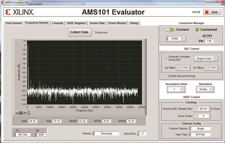Switch to the Sensor Data tab

pos(97,23)
